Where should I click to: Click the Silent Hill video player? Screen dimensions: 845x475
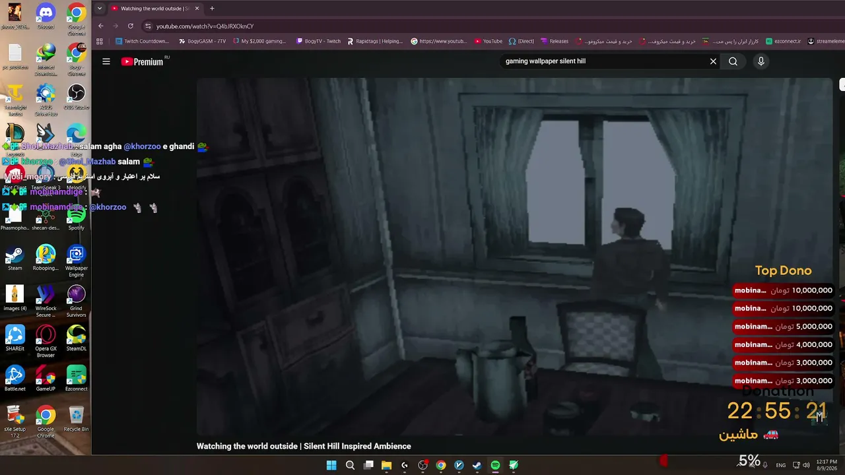(x=515, y=257)
